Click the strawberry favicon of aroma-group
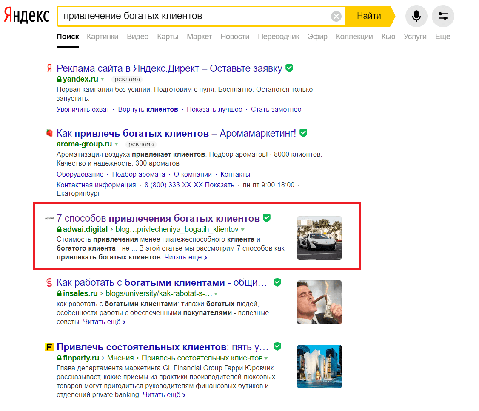This screenshot has height=411, width=479. click(49, 133)
